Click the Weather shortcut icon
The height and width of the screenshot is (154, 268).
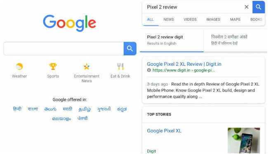pyautogui.click(x=19, y=66)
